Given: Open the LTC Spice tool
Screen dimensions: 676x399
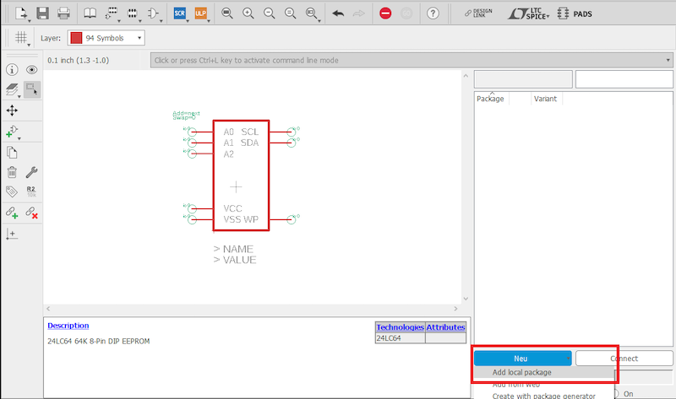Looking at the screenshot, I should [x=529, y=13].
